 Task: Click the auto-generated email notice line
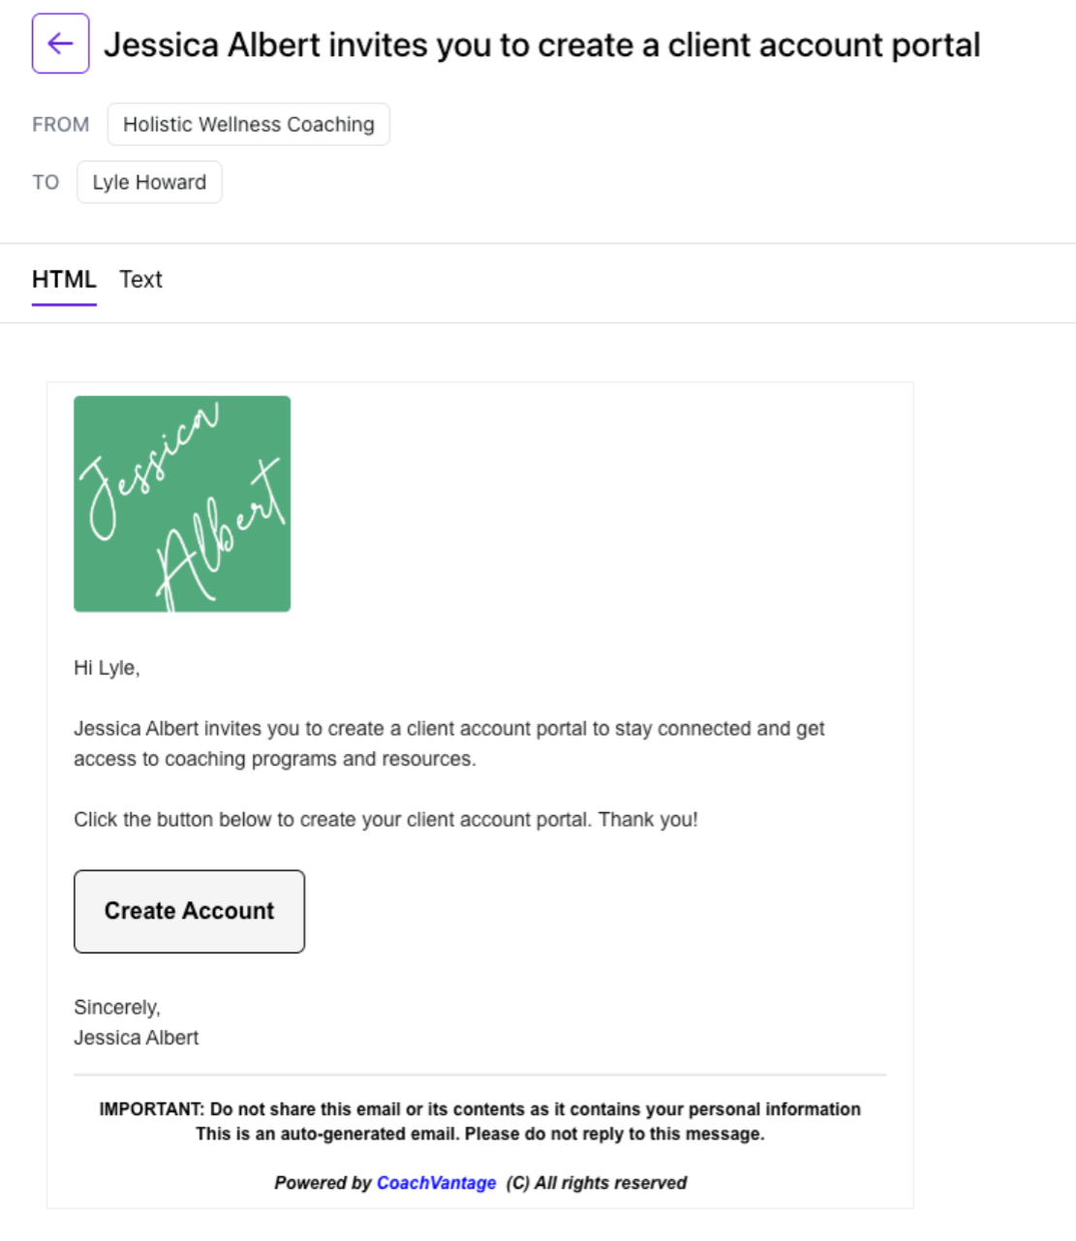click(479, 1134)
